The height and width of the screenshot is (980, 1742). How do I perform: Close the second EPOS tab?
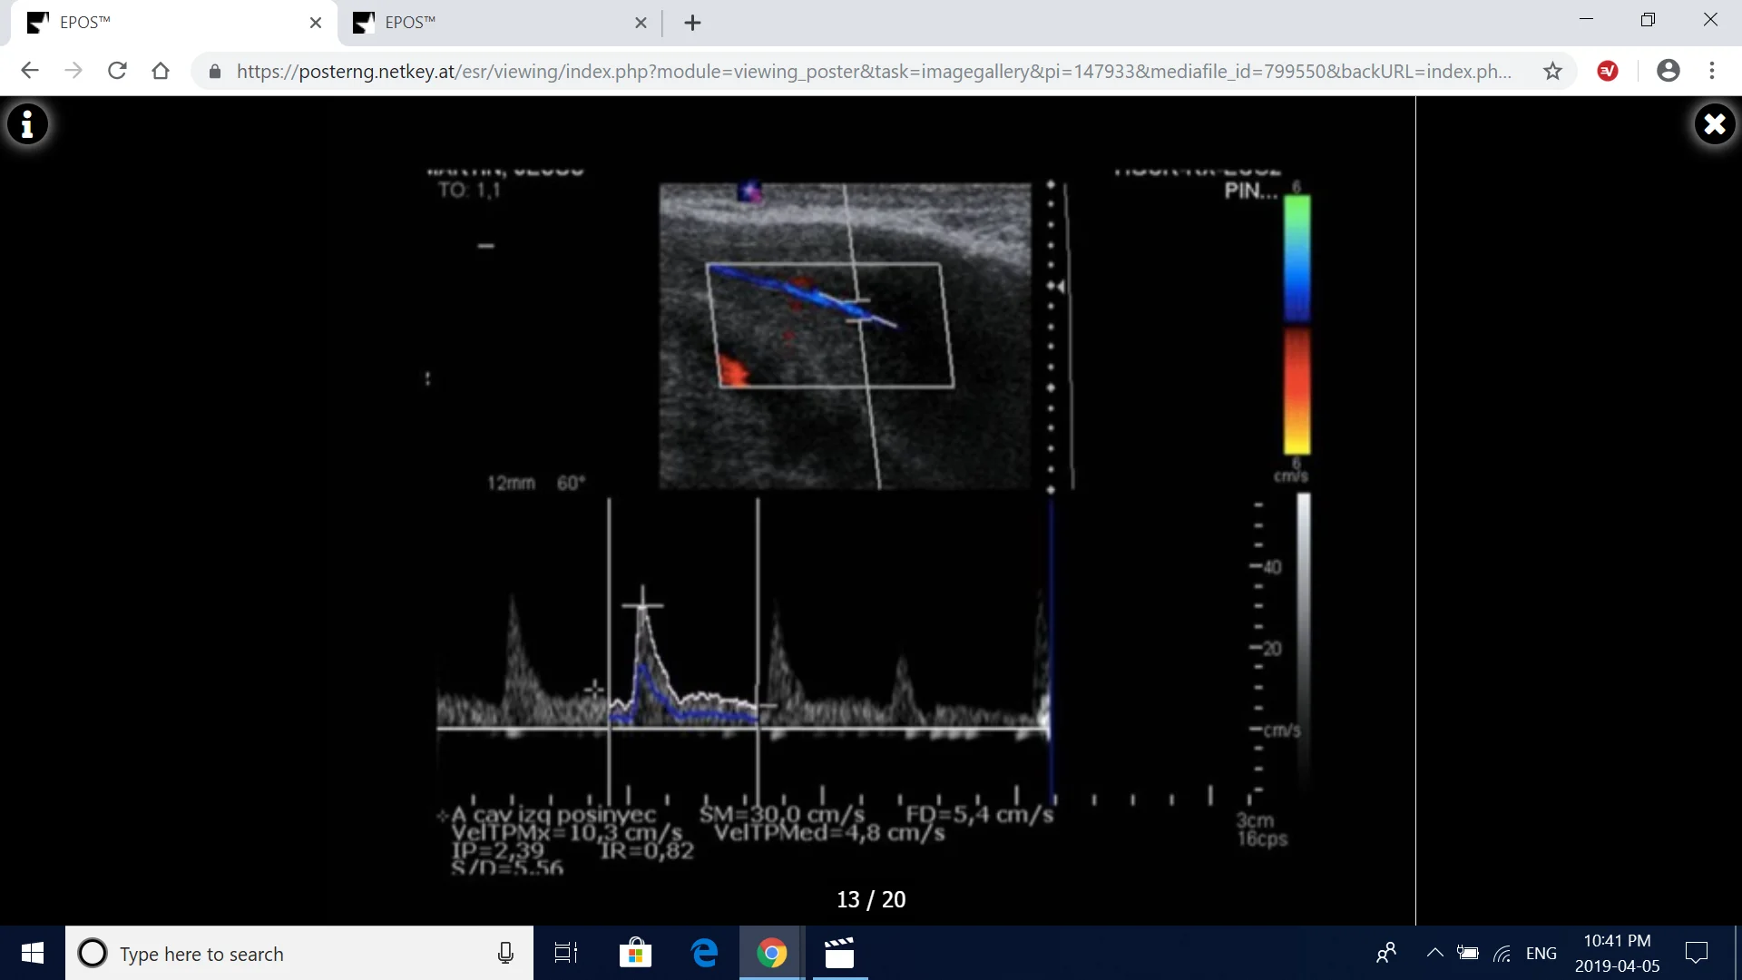641,23
